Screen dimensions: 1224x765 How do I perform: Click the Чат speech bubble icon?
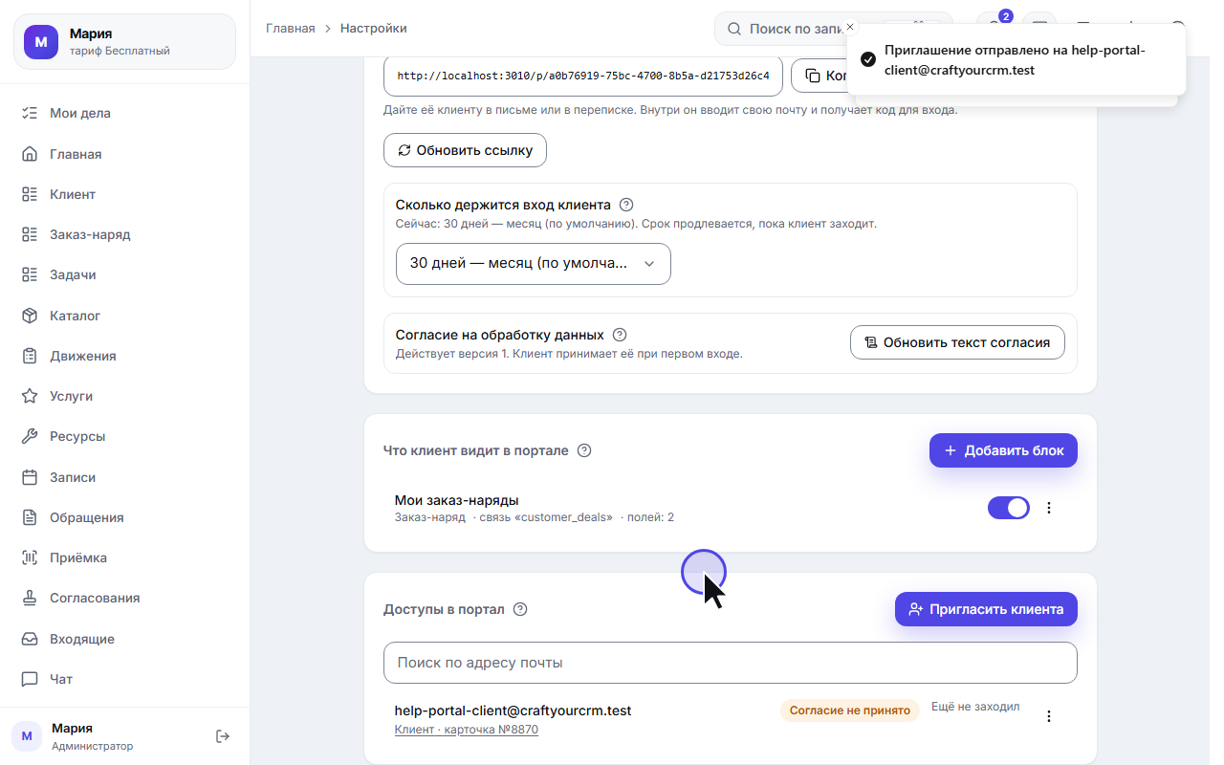(x=30, y=679)
